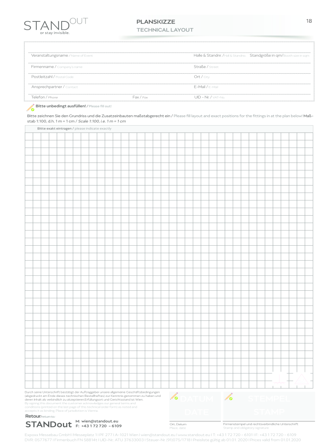The height and width of the screenshot is (447, 336).
Task: Click the faint triangle symbol in the grid
Action: 301,379
